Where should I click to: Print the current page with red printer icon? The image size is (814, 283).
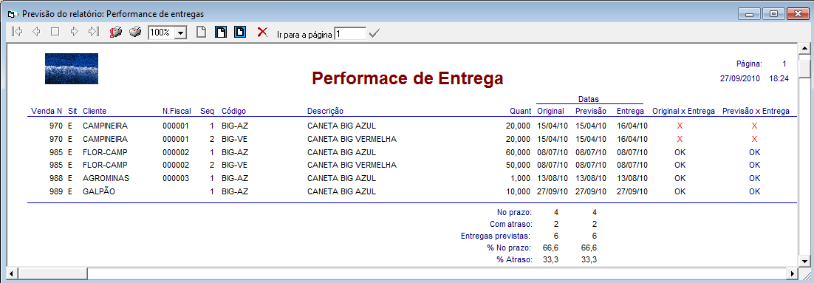pos(115,33)
